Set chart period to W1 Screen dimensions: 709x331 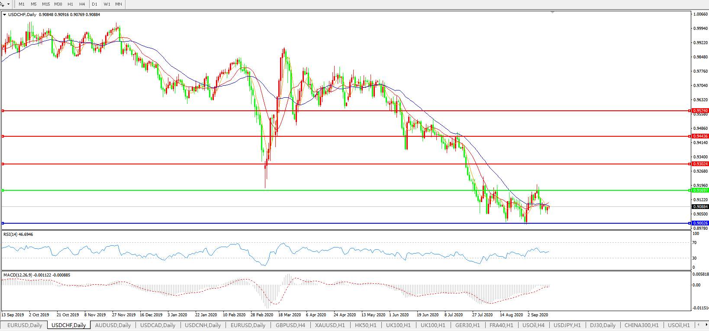[107, 4]
